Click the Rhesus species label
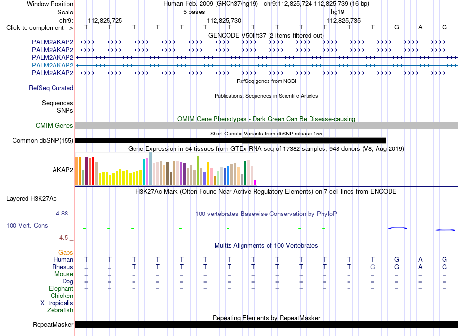This screenshot has height=336, width=458. tap(63, 267)
